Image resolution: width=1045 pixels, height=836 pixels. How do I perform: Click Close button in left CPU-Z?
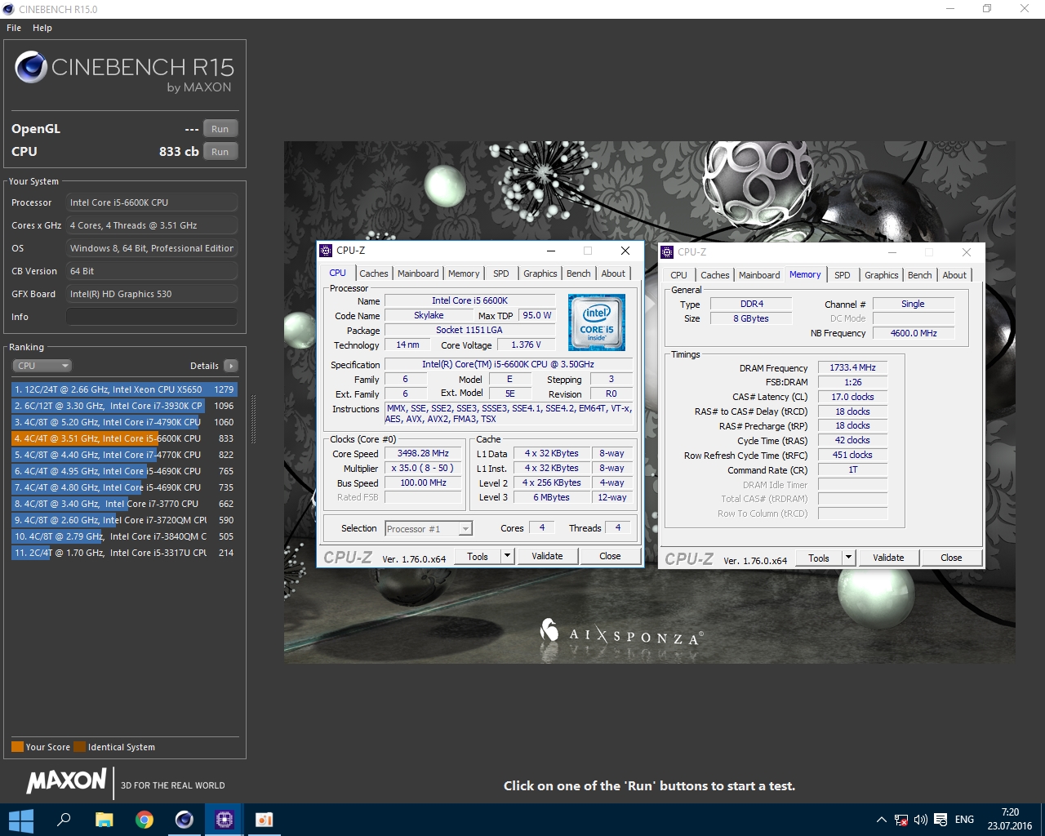pyautogui.click(x=610, y=556)
